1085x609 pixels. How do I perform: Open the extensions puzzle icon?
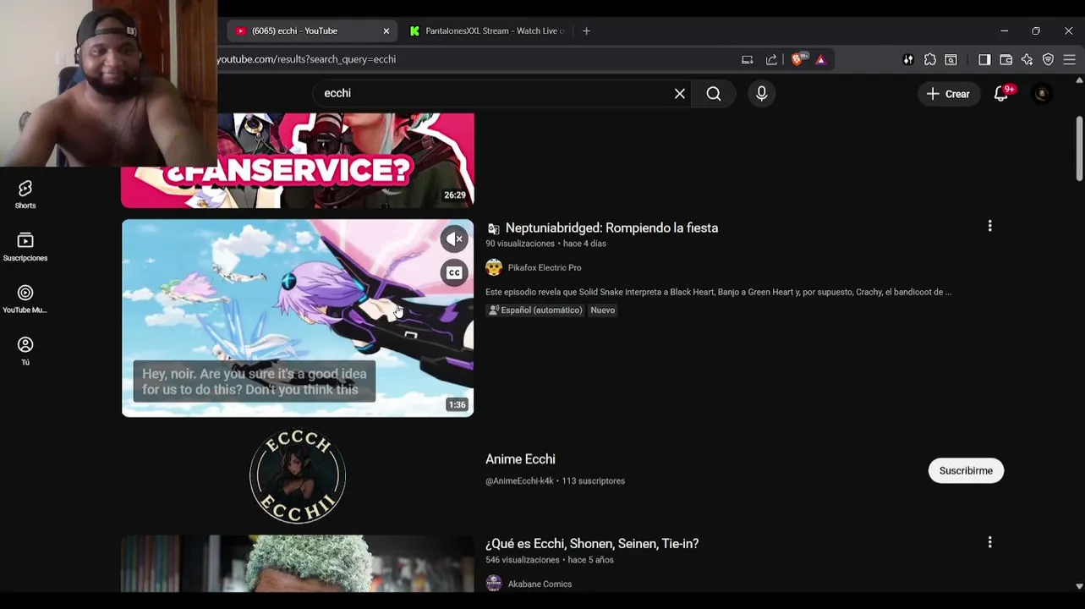[x=930, y=59]
